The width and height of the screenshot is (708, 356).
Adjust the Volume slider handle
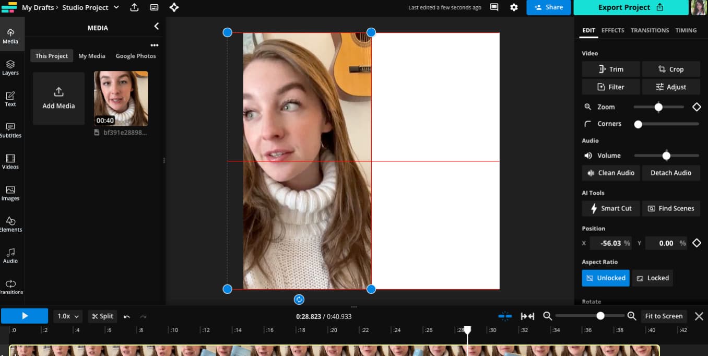click(x=666, y=156)
